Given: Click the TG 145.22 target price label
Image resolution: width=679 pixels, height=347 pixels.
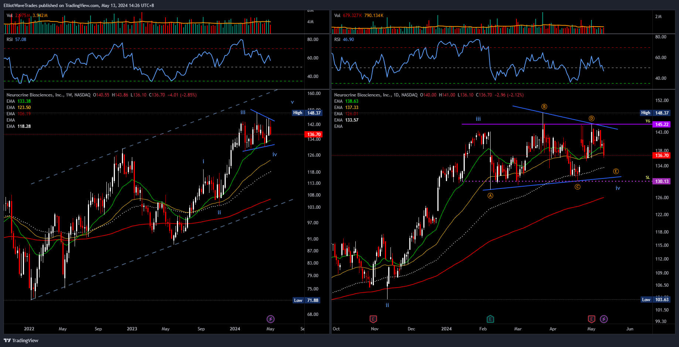Looking at the screenshot, I should click(662, 125).
